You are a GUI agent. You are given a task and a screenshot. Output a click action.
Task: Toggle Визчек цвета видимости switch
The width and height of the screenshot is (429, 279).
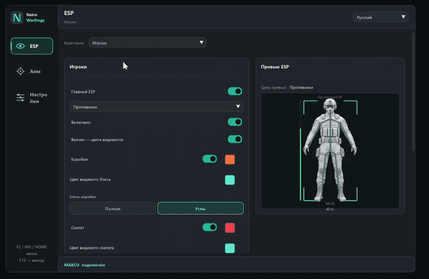[235, 139]
